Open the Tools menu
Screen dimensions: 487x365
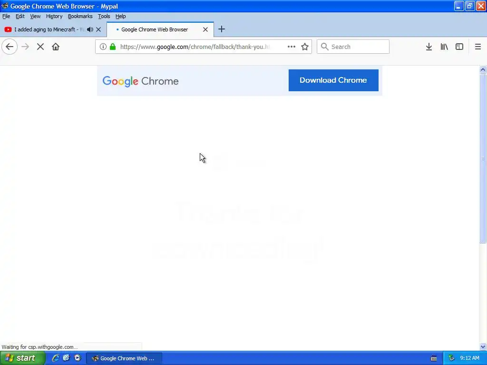tap(104, 16)
